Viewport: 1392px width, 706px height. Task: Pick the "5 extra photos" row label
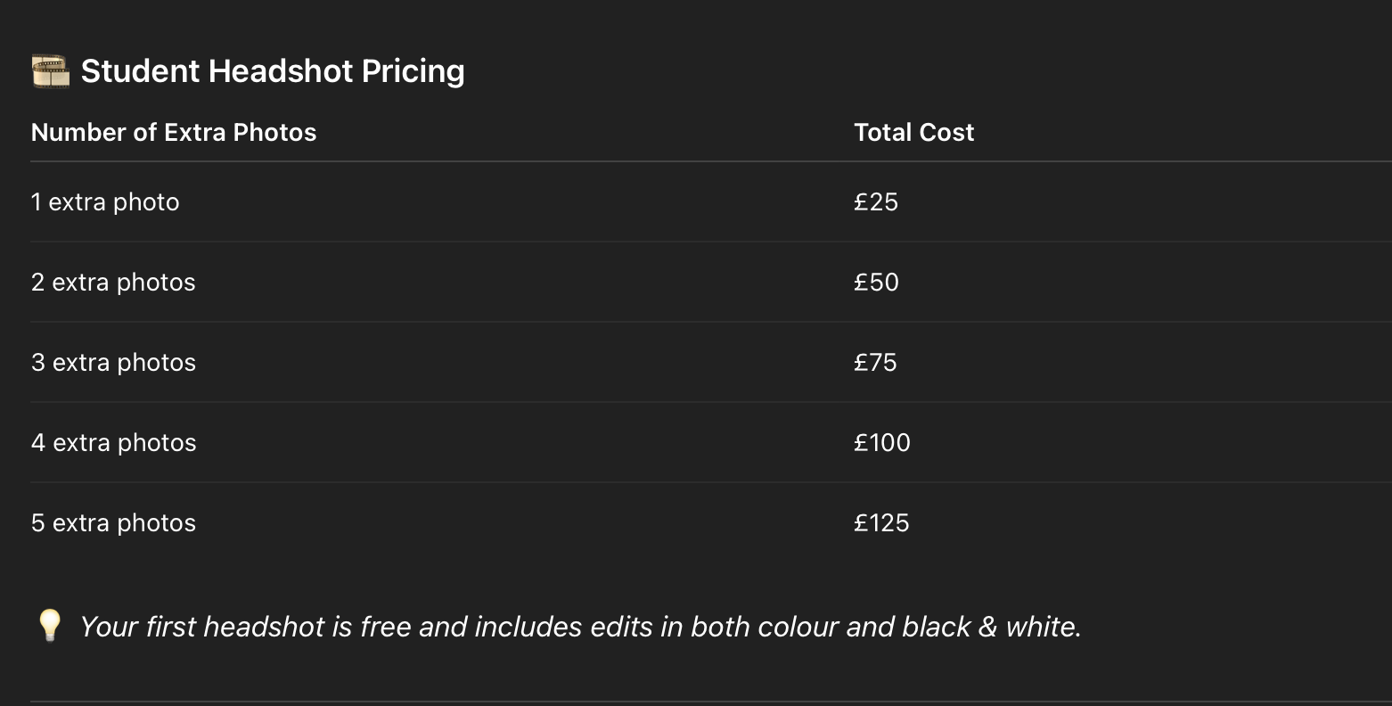tap(113, 523)
